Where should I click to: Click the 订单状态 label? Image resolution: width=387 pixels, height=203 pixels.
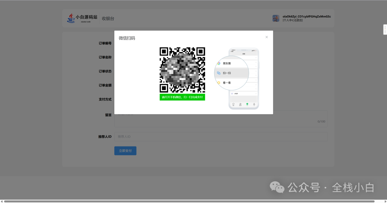(x=105, y=71)
